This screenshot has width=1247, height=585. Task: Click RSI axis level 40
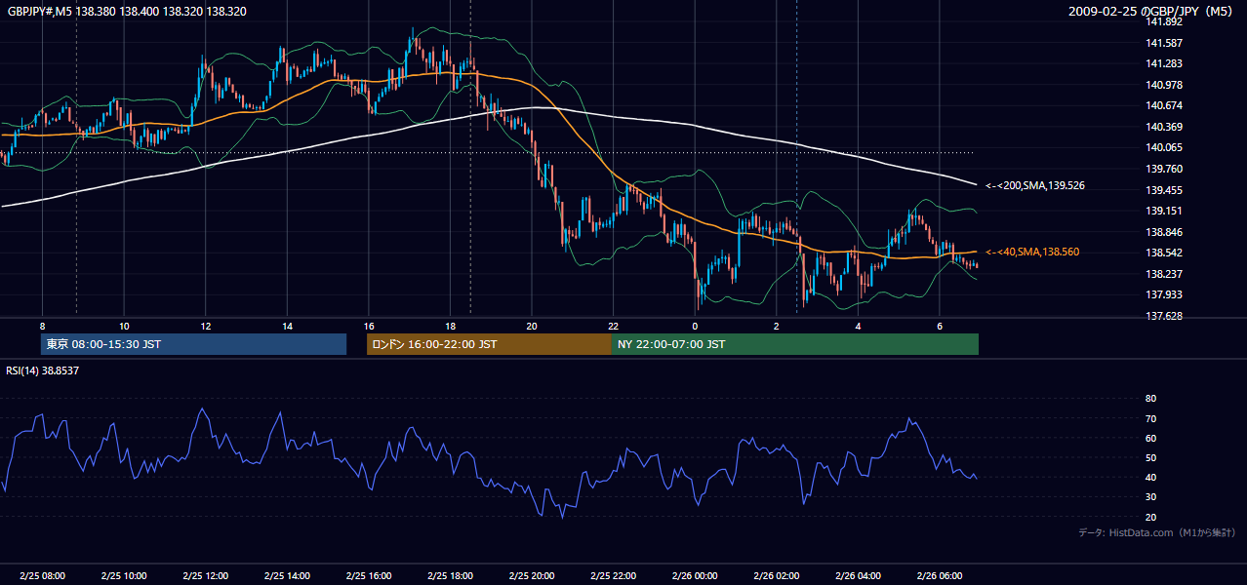[1150, 478]
